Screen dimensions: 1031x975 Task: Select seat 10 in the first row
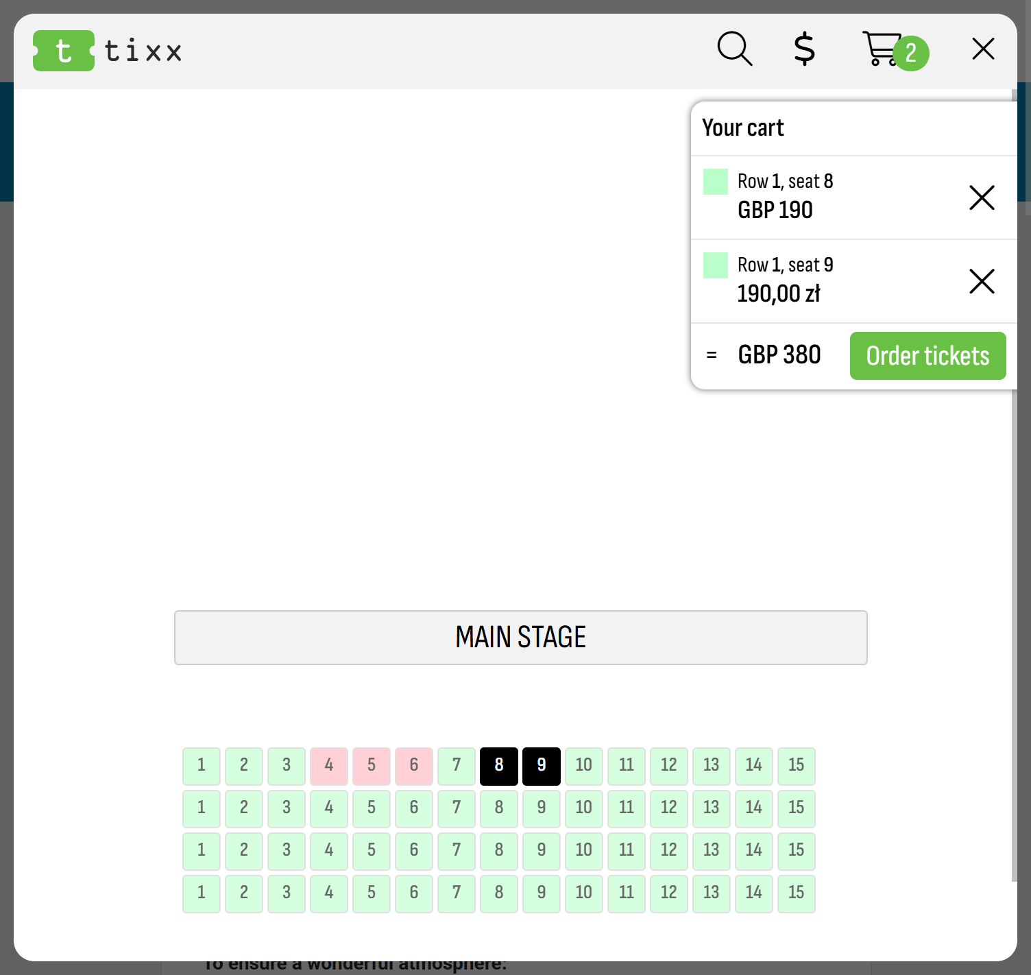584,766
